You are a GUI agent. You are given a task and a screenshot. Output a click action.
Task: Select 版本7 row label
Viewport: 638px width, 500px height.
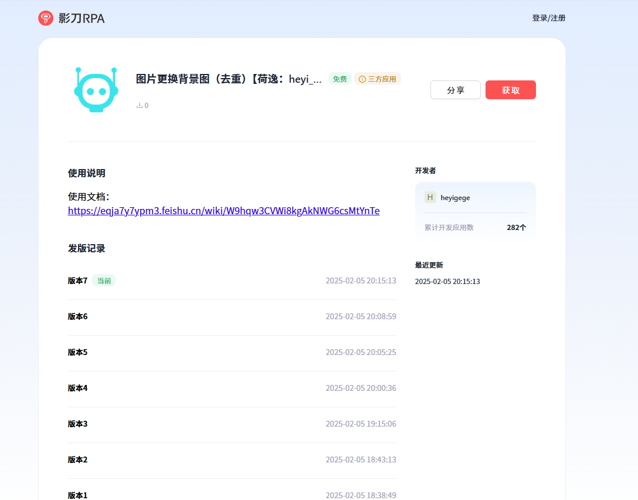[x=78, y=281]
